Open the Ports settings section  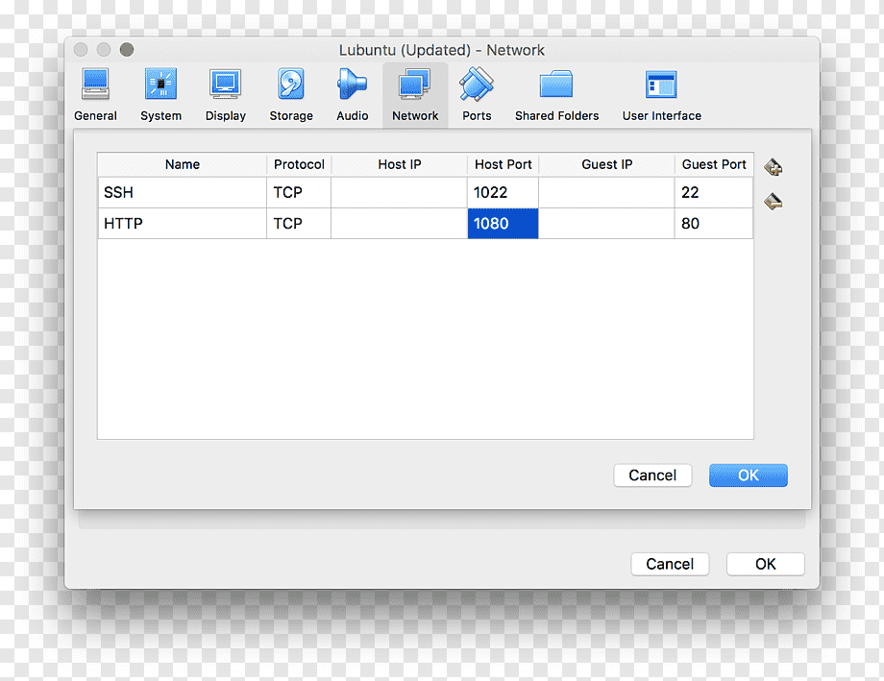[477, 95]
